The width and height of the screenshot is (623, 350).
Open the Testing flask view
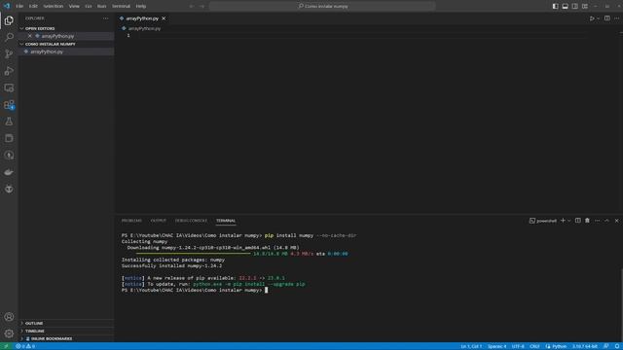tap(9, 122)
